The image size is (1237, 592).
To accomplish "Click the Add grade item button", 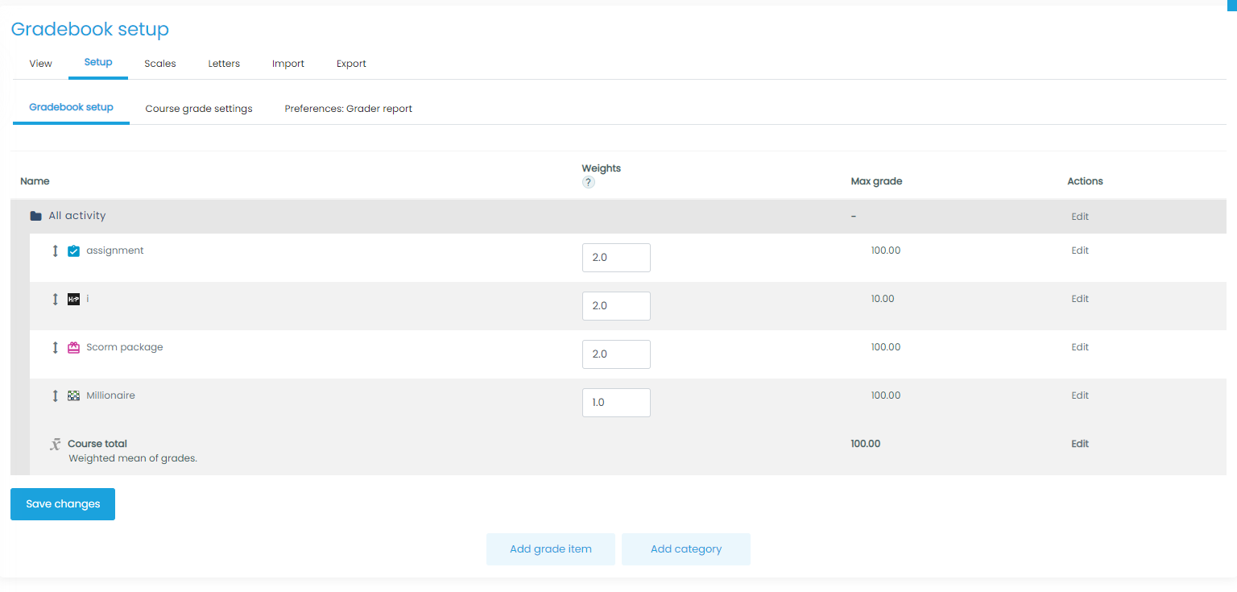I will coord(551,549).
